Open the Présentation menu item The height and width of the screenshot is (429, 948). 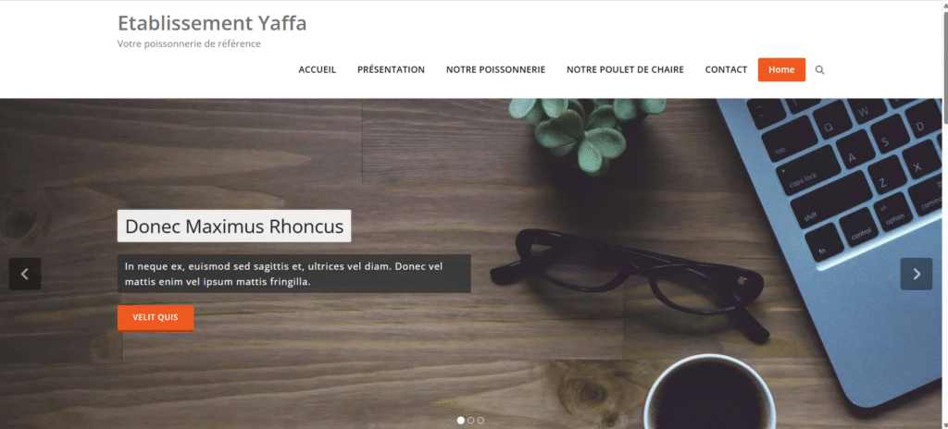point(392,69)
